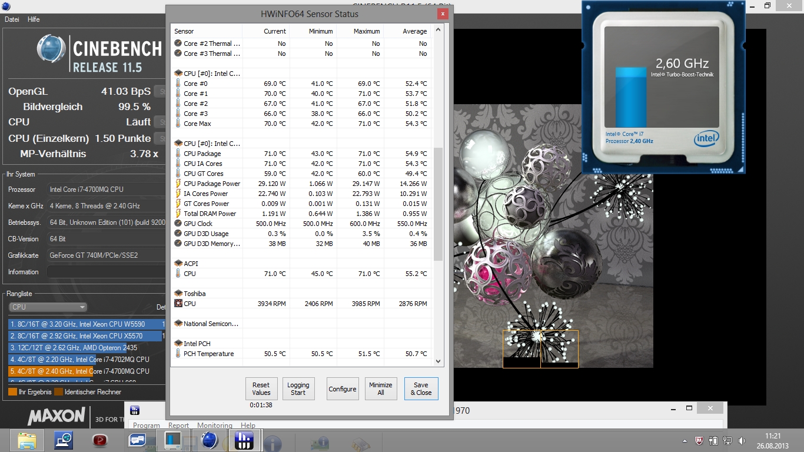The width and height of the screenshot is (804, 452).
Task: Click the thermometer icon beside CPU IA Cores
Action: [x=178, y=164]
